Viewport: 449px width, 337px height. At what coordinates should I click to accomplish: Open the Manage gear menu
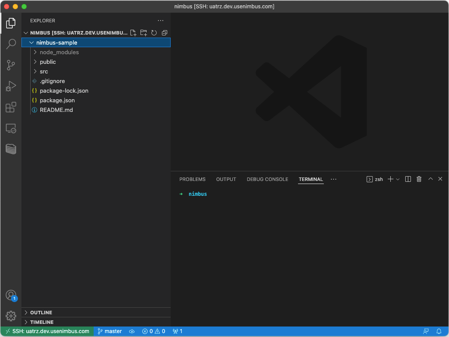[11, 316]
